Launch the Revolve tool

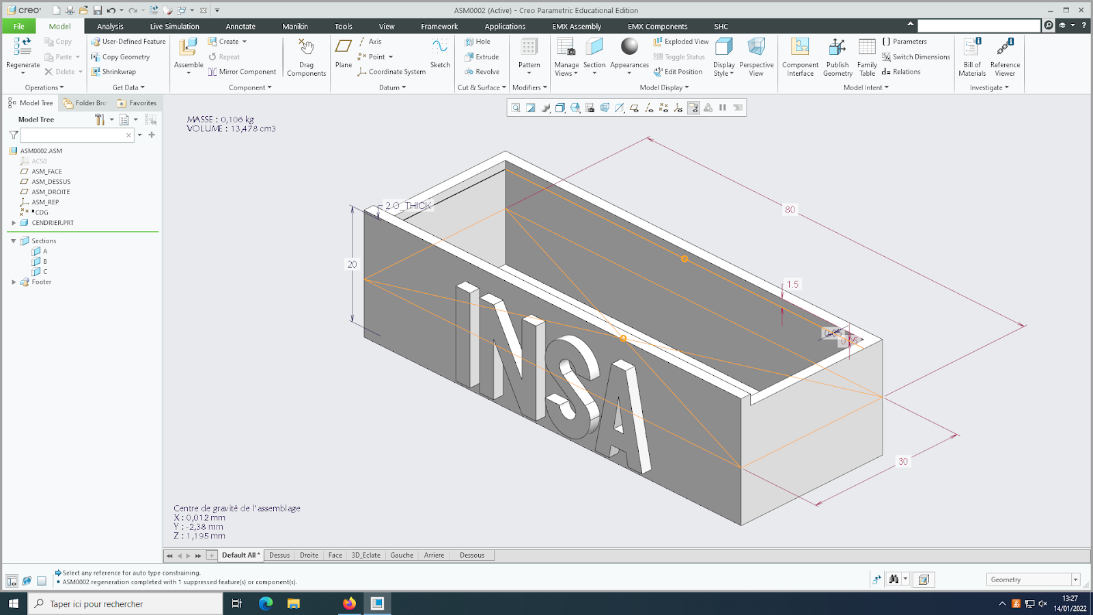tap(482, 72)
